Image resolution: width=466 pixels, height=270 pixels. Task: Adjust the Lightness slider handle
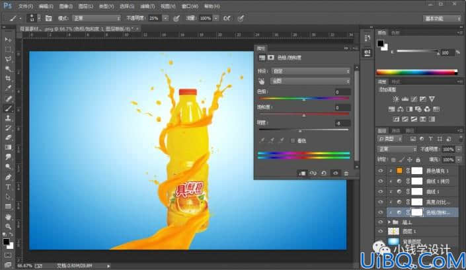[300, 131]
